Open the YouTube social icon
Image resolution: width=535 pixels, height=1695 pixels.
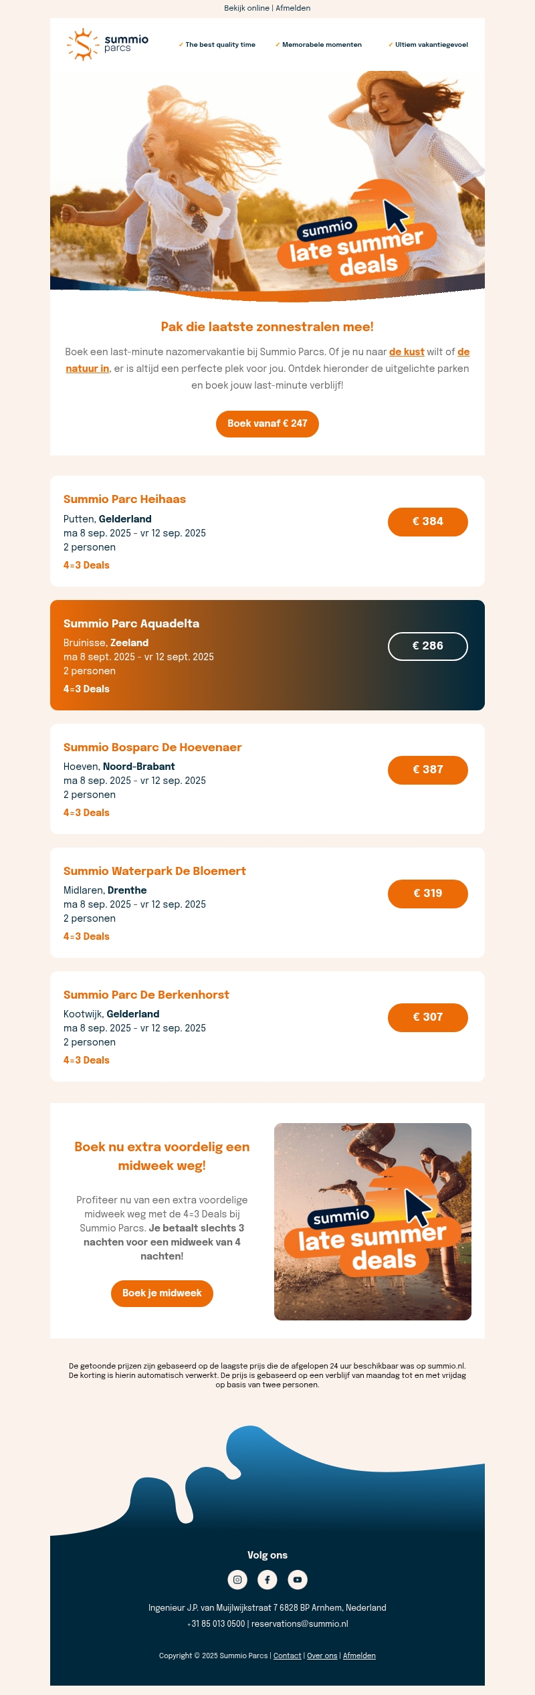298,1579
